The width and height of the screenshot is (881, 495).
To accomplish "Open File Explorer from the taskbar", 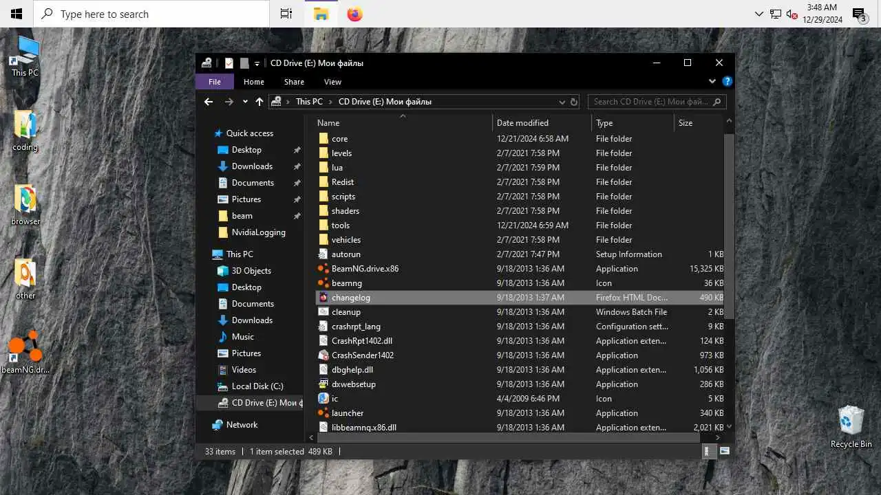I will (x=321, y=14).
